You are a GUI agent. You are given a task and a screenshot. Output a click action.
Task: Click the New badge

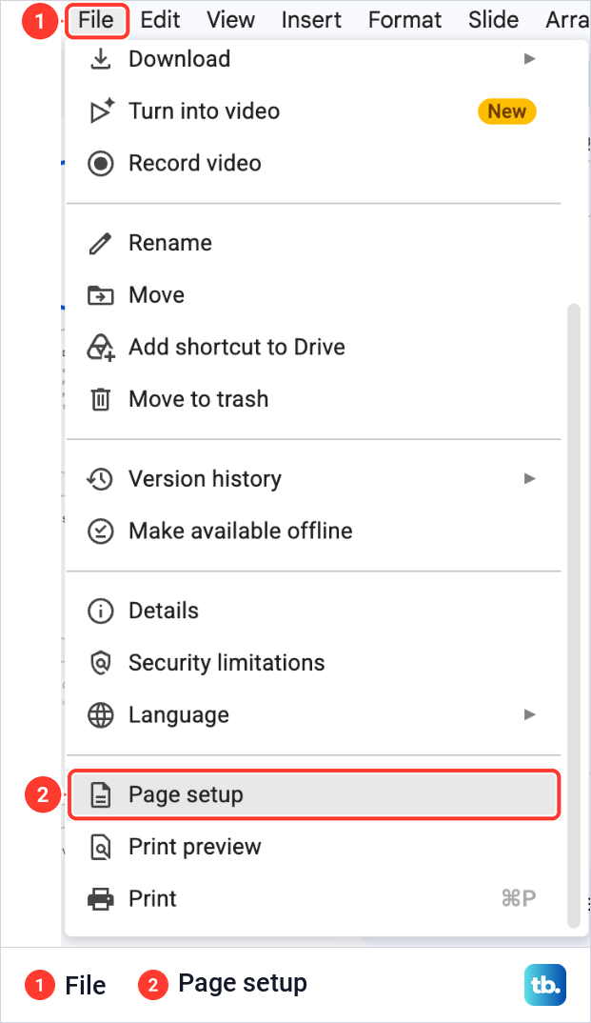point(507,111)
